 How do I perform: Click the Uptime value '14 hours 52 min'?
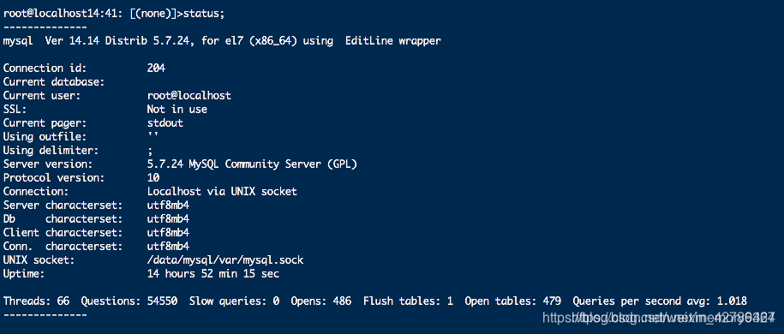pos(192,274)
